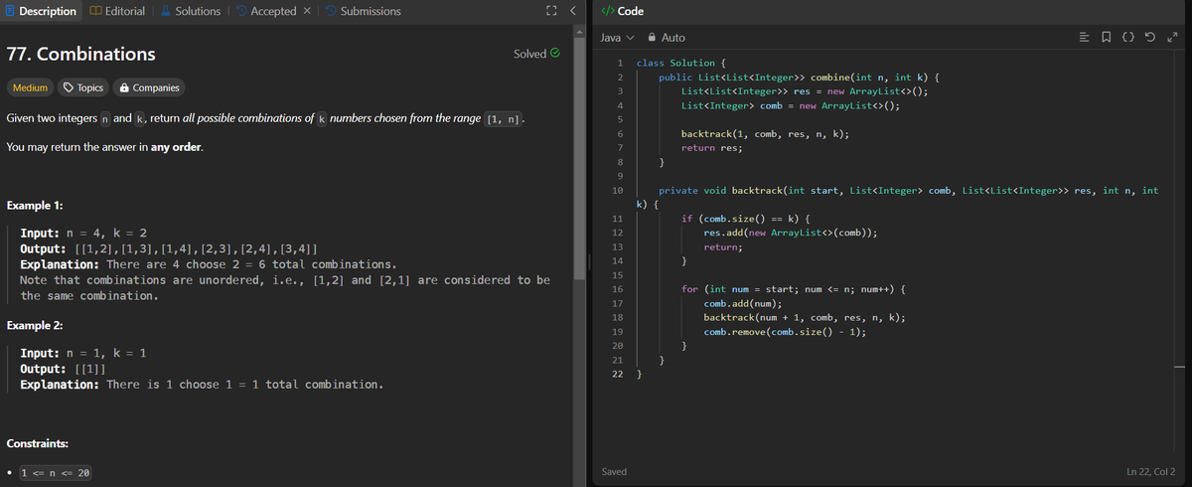This screenshot has width=1192, height=487.
Task: Open the locked Companies tag
Action: point(150,87)
